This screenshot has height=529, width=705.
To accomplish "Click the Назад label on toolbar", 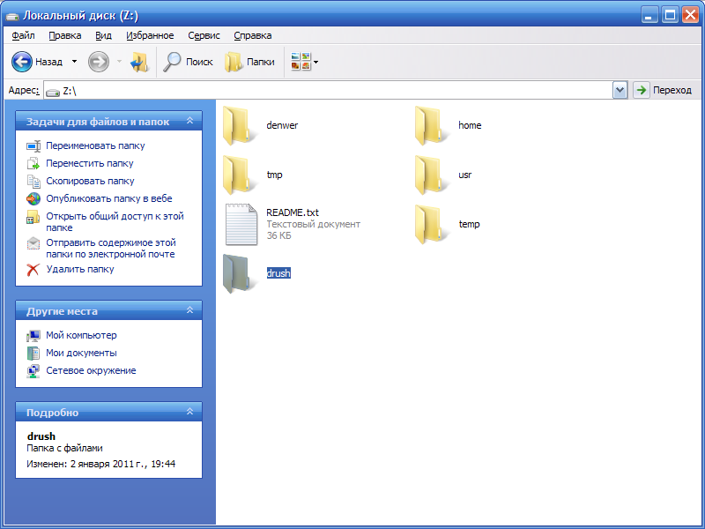I will coord(48,62).
